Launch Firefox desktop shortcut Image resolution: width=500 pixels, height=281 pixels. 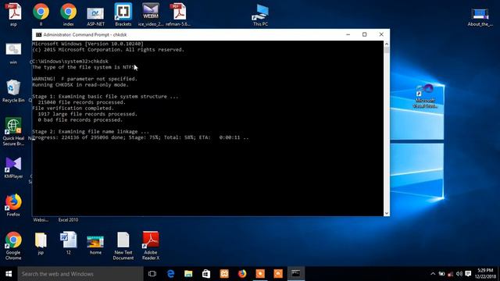coord(13,205)
